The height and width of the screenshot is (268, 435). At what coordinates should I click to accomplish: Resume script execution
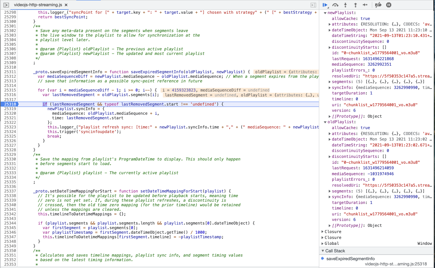[x=324, y=5]
